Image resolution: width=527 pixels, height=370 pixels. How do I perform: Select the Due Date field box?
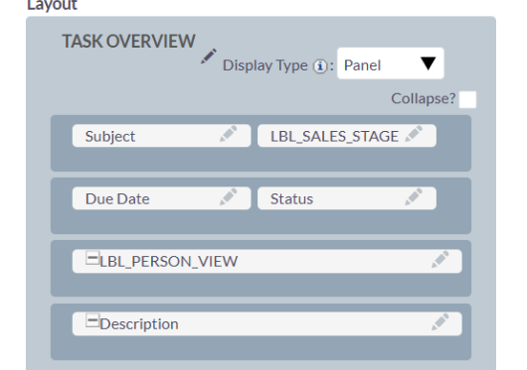click(162, 198)
